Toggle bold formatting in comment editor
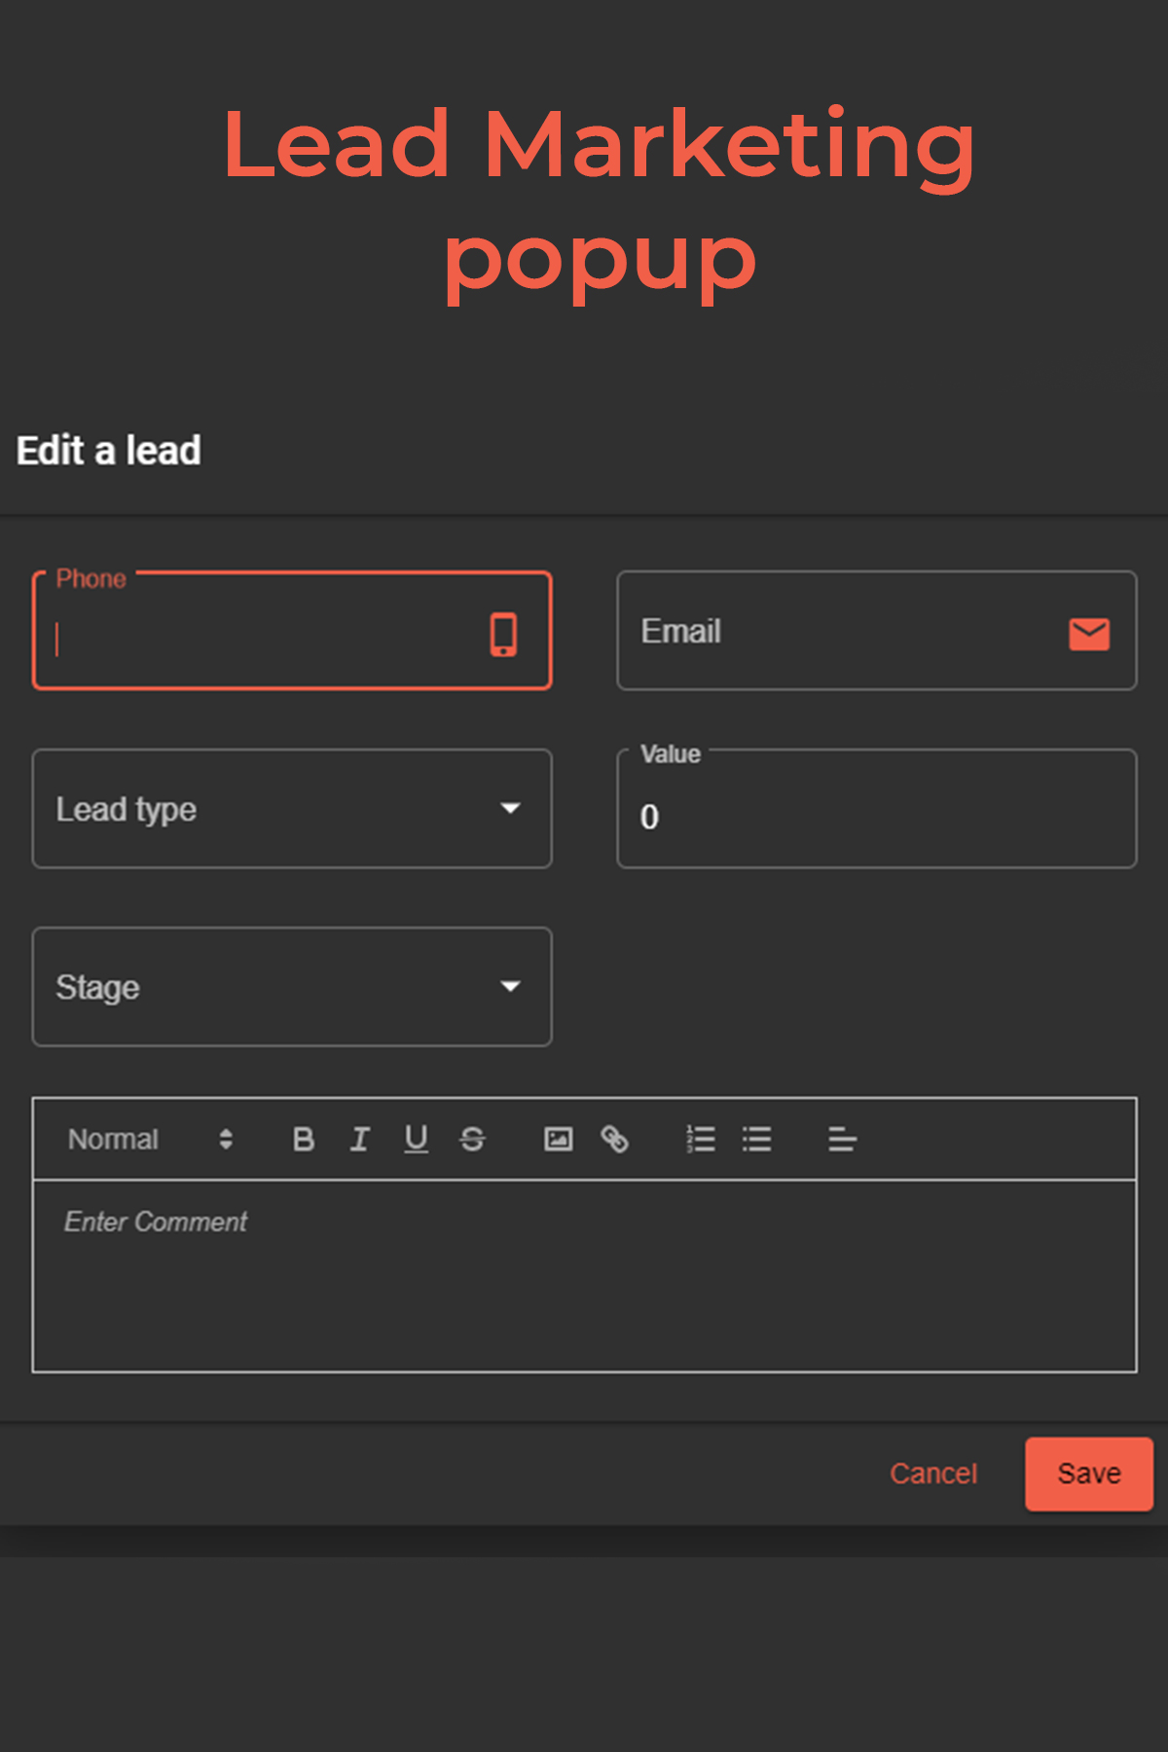1168x1752 pixels. pos(304,1139)
